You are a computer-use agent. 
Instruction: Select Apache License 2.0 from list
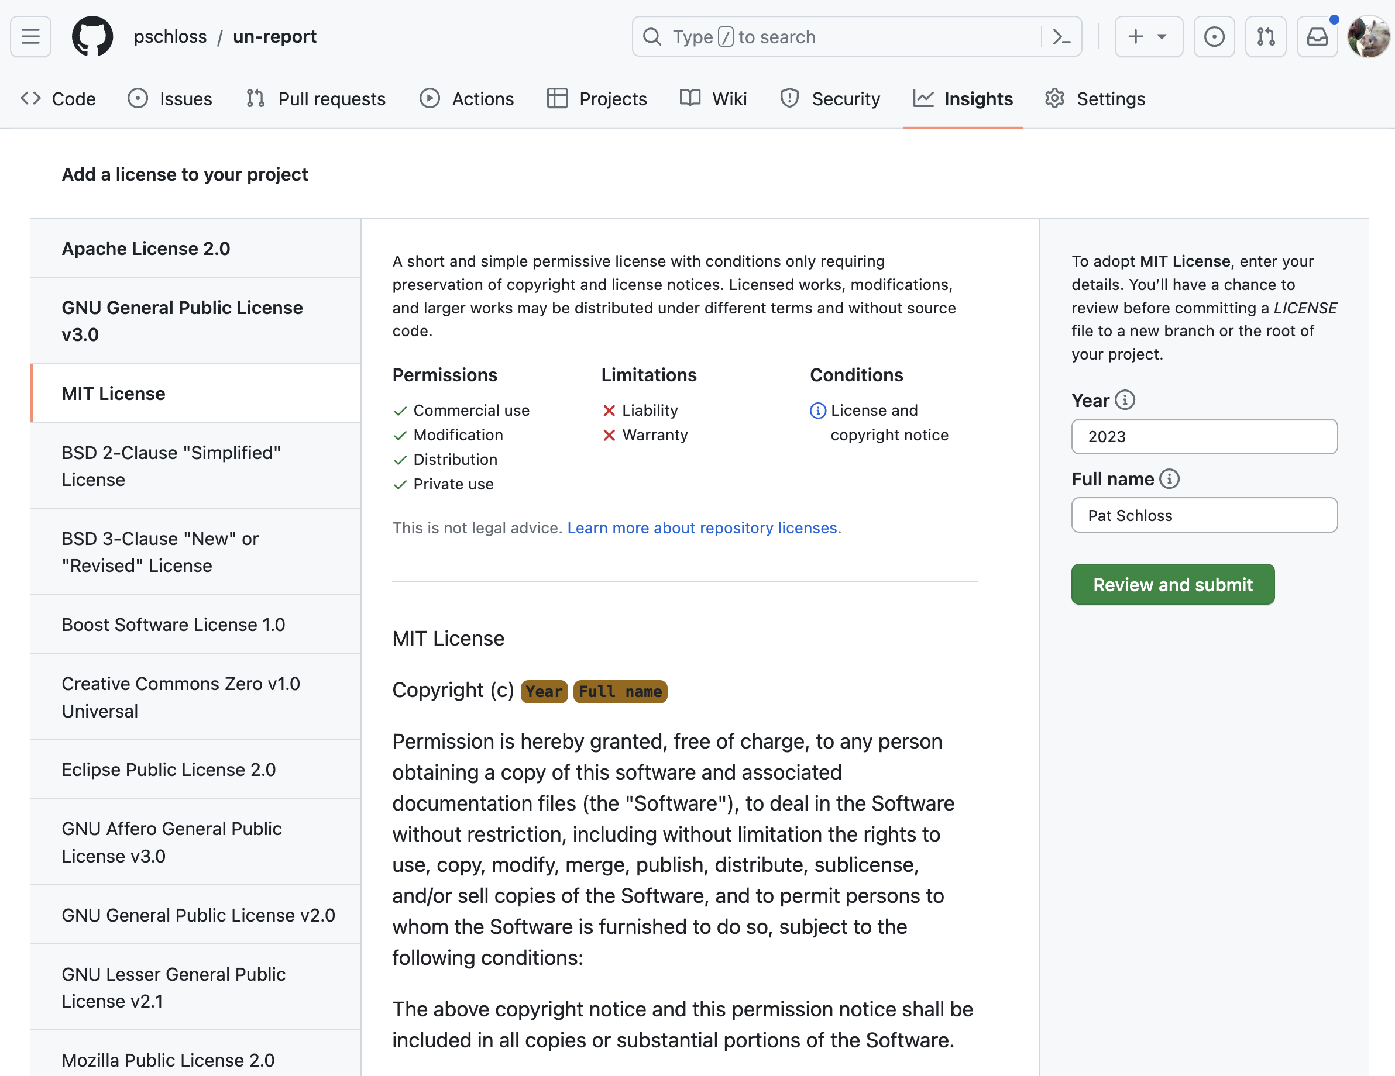coord(146,249)
